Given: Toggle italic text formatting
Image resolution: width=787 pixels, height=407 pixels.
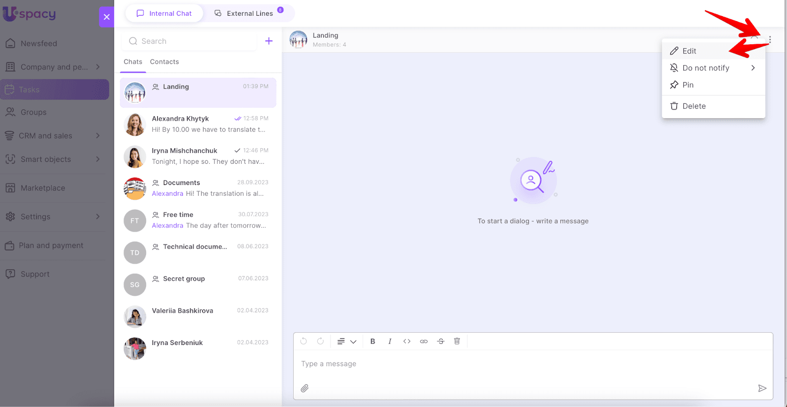Looking at the screenshot, I should coord(390,342).
